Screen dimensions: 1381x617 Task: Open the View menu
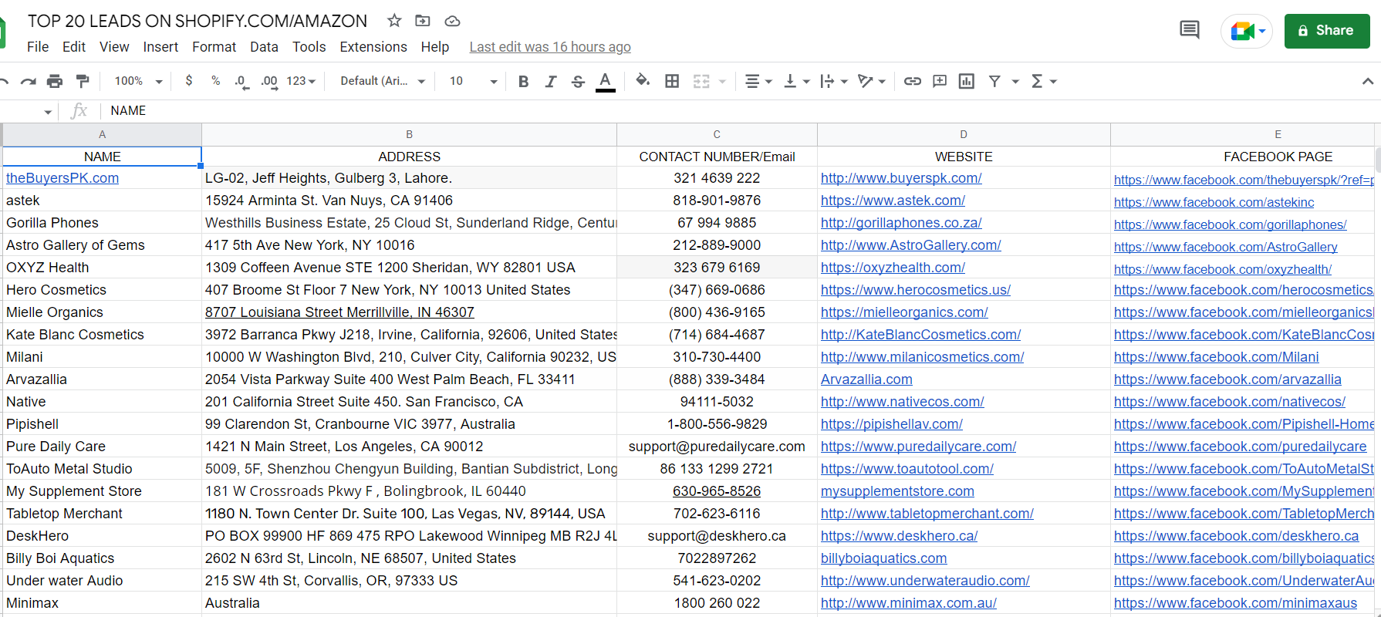[x=114, y=47]
